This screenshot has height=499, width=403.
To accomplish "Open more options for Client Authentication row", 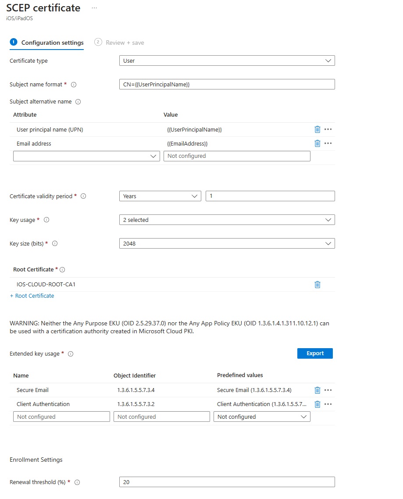I will [x=328, y=404].
